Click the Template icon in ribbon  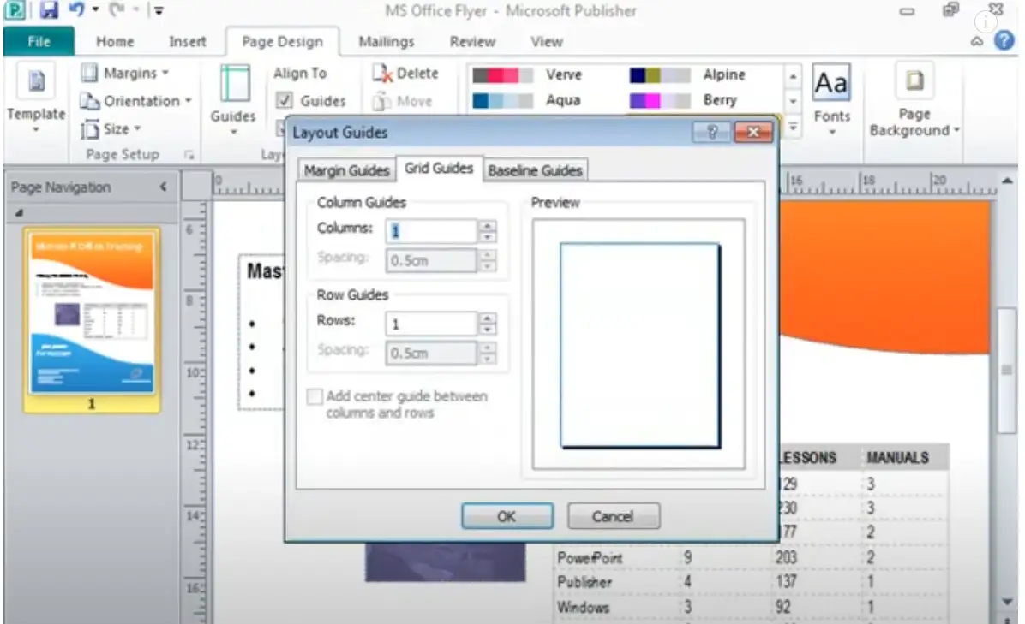[36, 84]
